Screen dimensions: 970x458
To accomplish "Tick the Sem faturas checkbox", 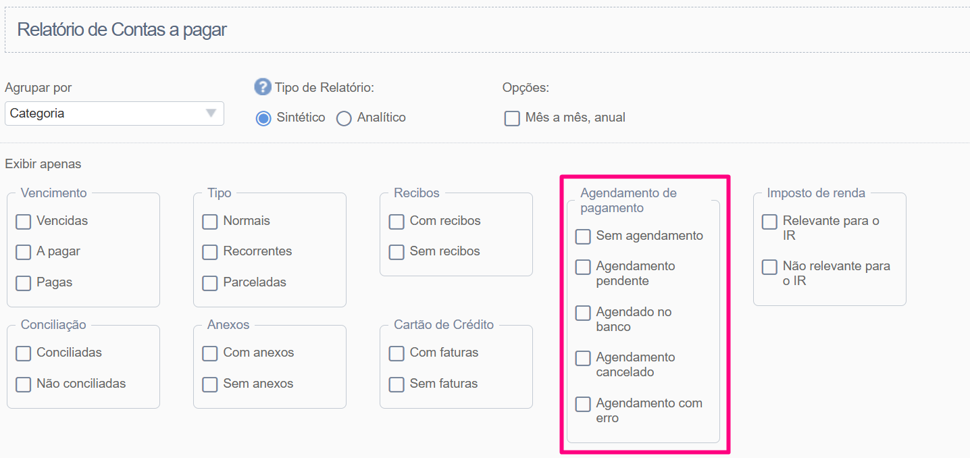I will (397, 384).
